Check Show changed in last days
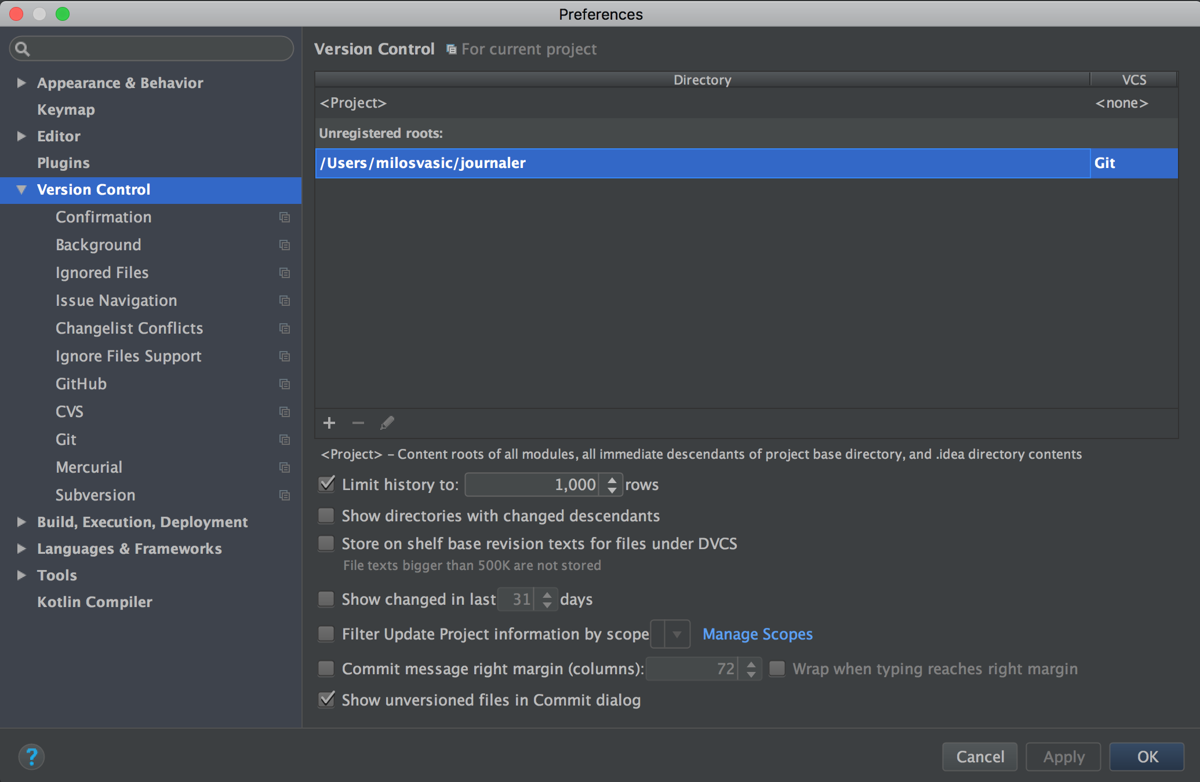 pyautogui.click(x=326, y=599)
